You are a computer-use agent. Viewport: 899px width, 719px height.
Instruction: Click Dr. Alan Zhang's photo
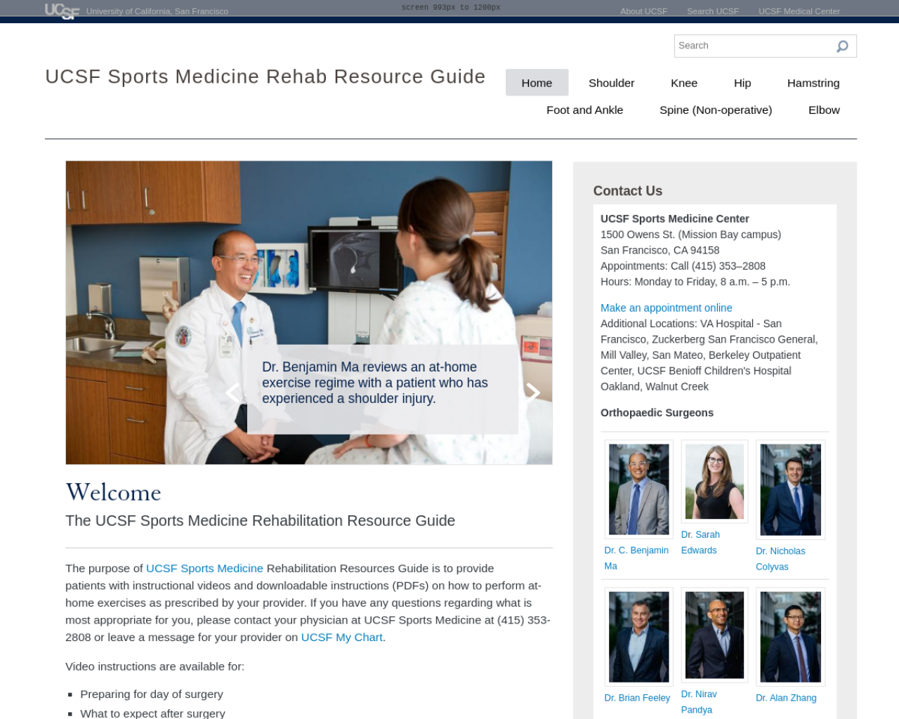(790, 637)
